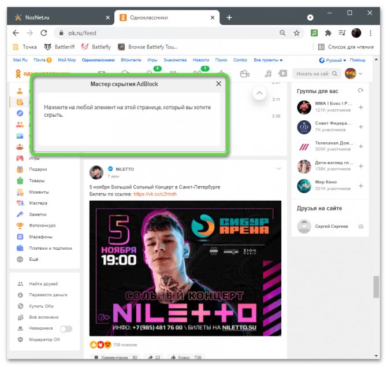Send message to Сергей Сергеев envelope icon

pyautogui.click(x=361, y=226)
